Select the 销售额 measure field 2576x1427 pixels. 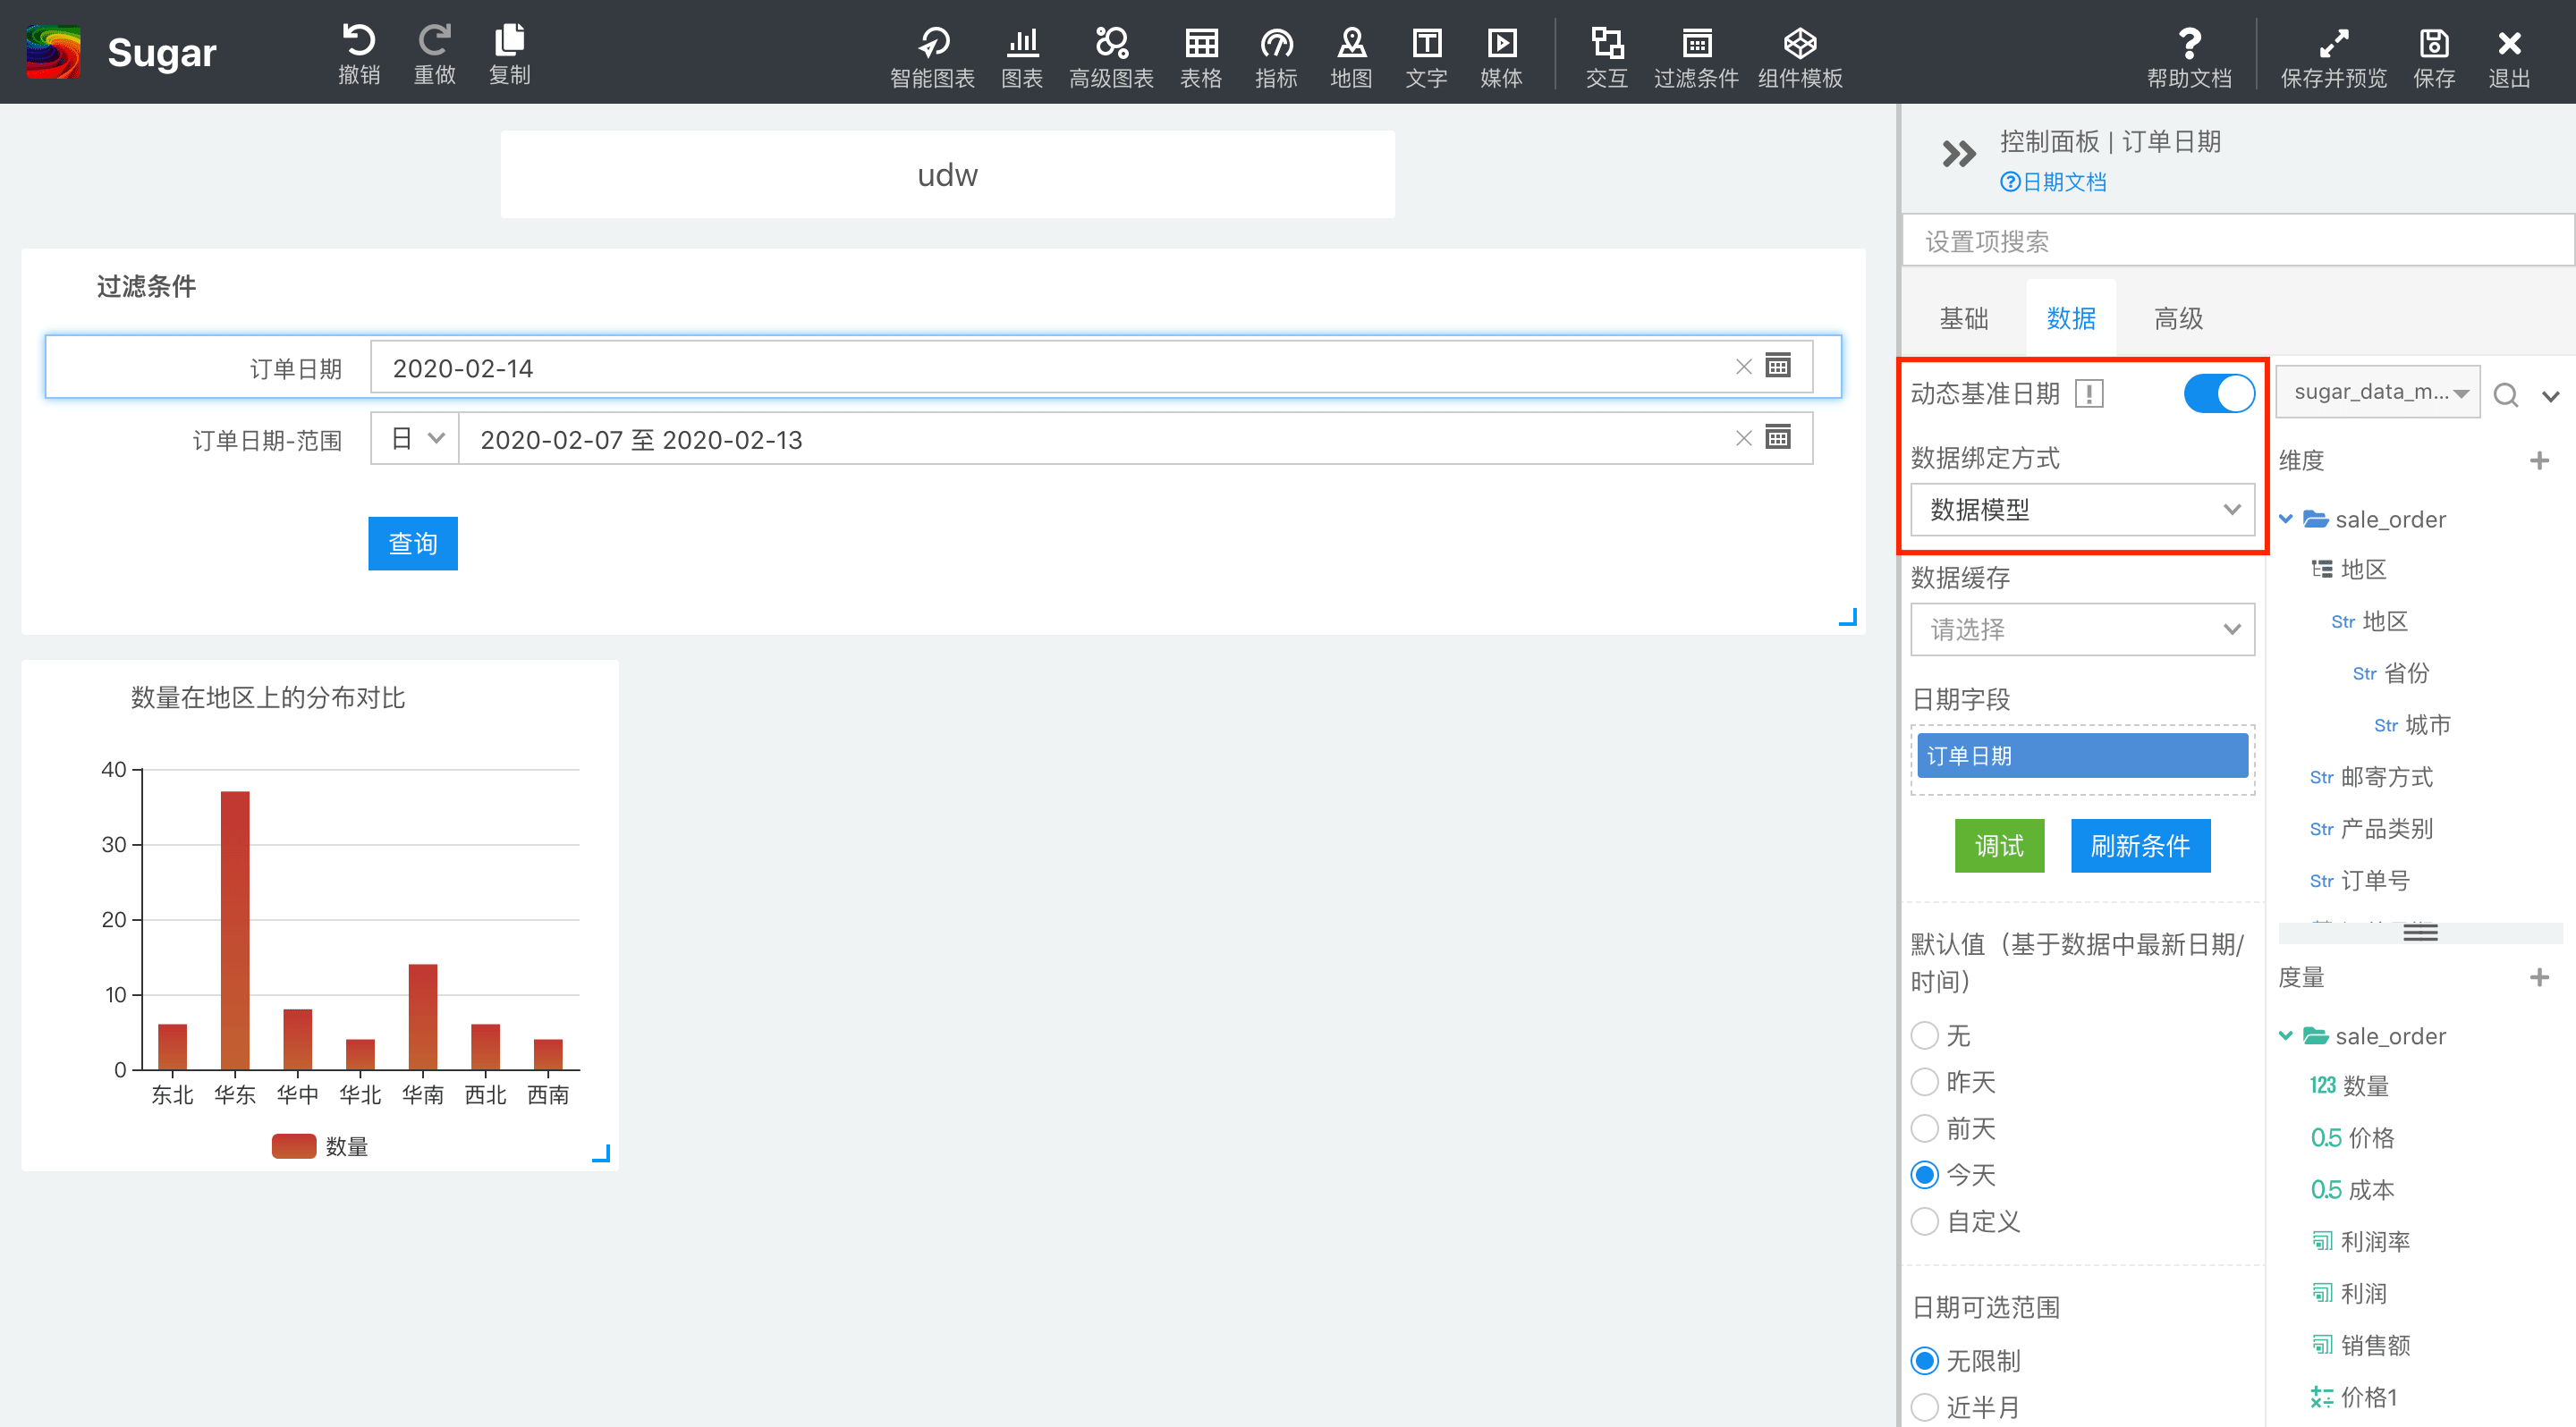coord(2360,1345)
